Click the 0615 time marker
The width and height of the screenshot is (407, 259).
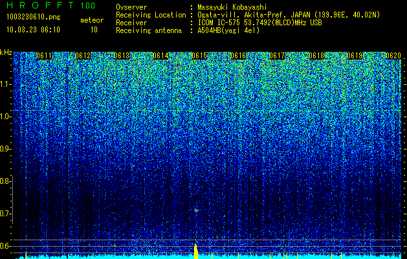point(199,56)
